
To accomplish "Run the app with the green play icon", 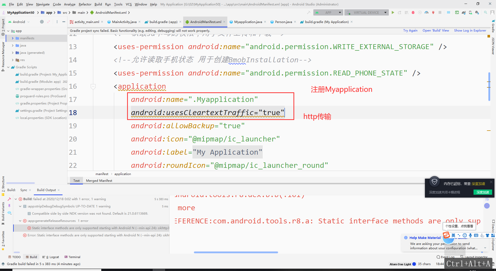I will coord(393,12).
